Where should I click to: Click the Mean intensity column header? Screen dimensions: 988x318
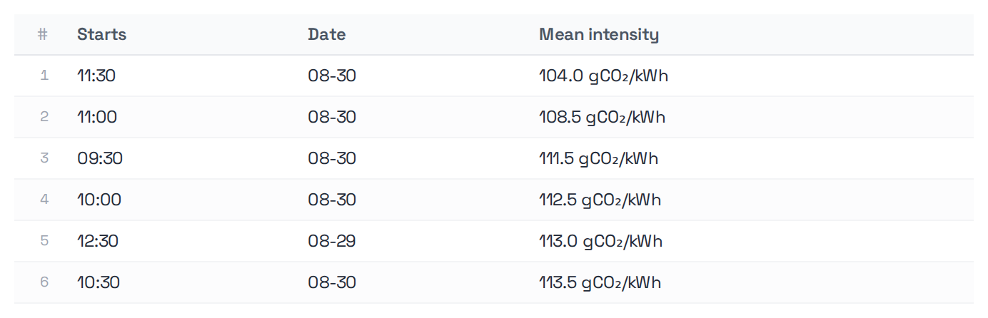[x=599, y=34]
